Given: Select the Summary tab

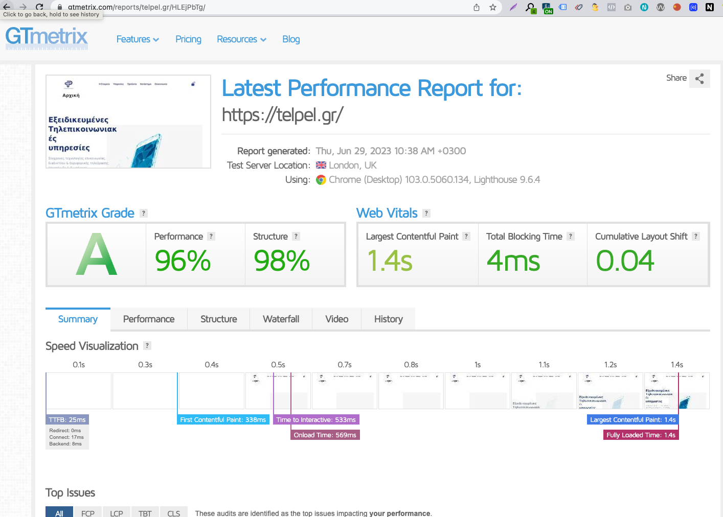Looking at the screenshot, I should (x=78, y=319).
